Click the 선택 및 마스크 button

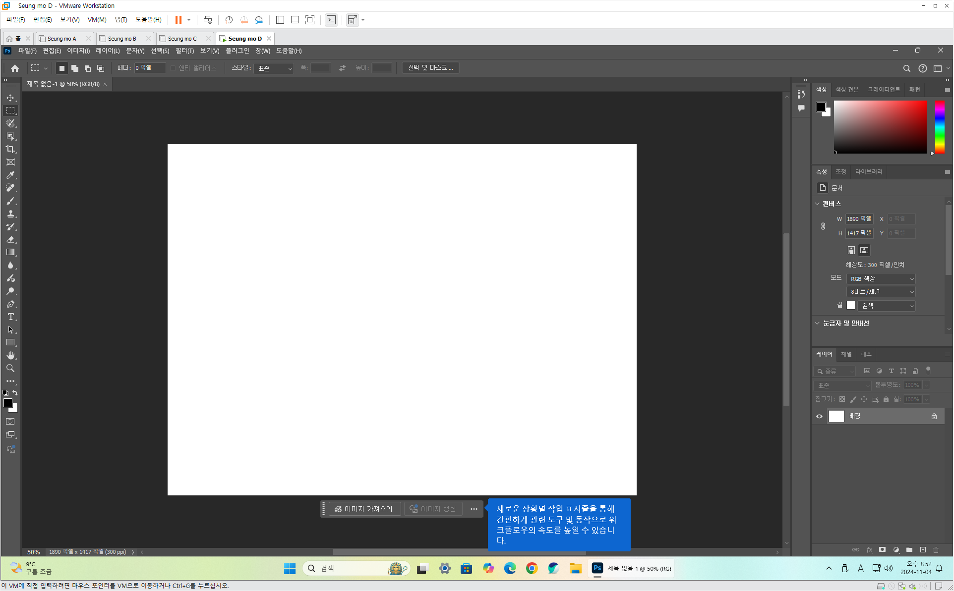pos(430,67)
